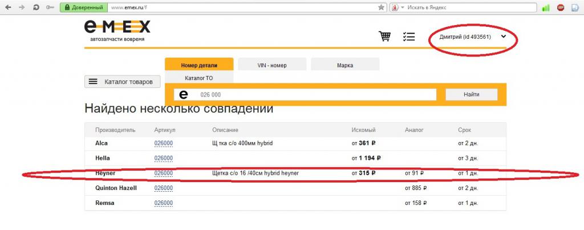Click delivery term от 3 дн. for Hella
This screenshot has height=230, width=584.
[x=468, y=158]
